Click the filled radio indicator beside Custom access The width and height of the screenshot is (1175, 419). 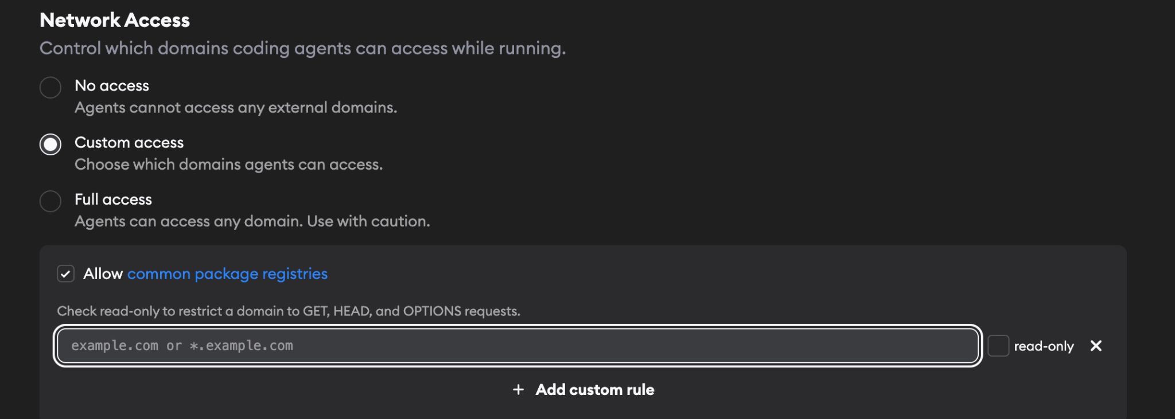(x=50, y=144)
